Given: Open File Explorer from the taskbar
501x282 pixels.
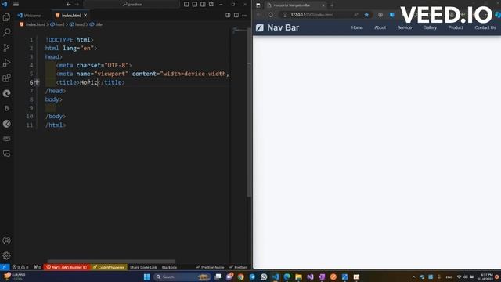Looking at the screenshot, I should [298, 277].
